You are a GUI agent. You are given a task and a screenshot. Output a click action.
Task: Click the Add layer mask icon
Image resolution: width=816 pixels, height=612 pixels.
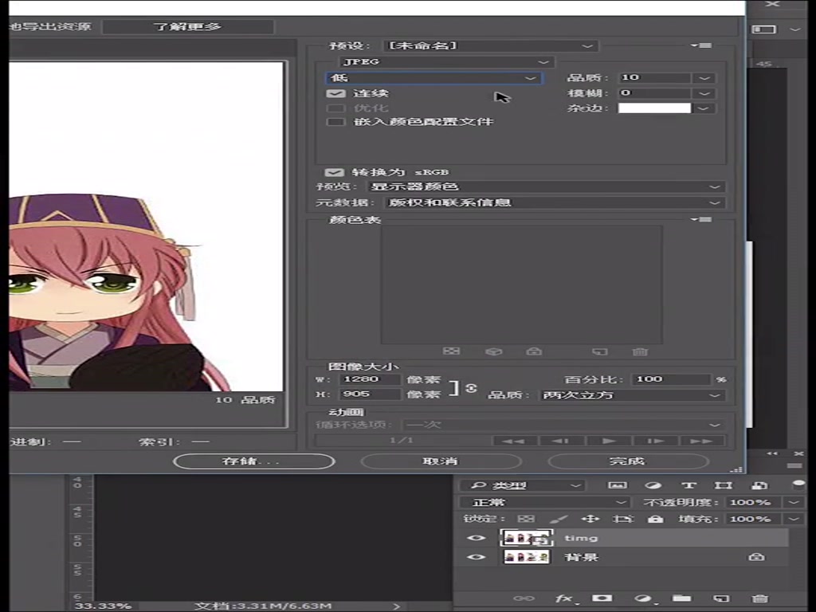[602, 598]
